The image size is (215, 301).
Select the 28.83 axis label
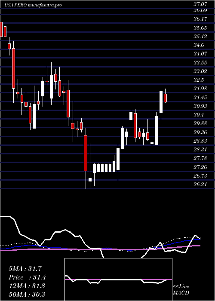click(x=200, y=141)
